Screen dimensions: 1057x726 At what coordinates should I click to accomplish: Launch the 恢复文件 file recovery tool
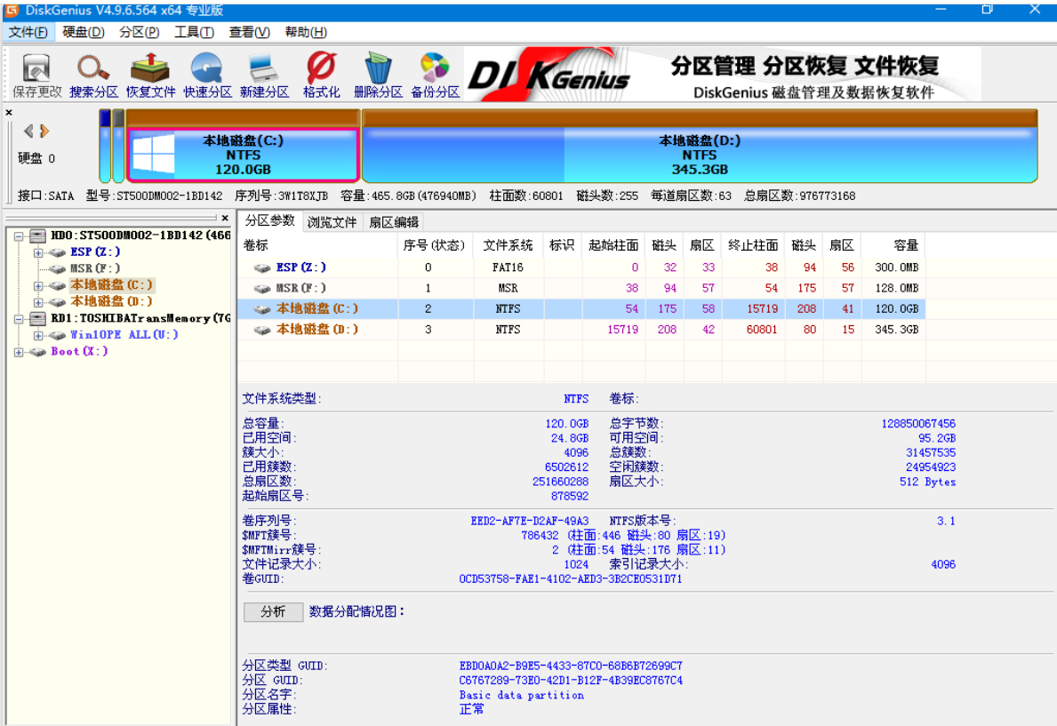(x=150, y=75)
